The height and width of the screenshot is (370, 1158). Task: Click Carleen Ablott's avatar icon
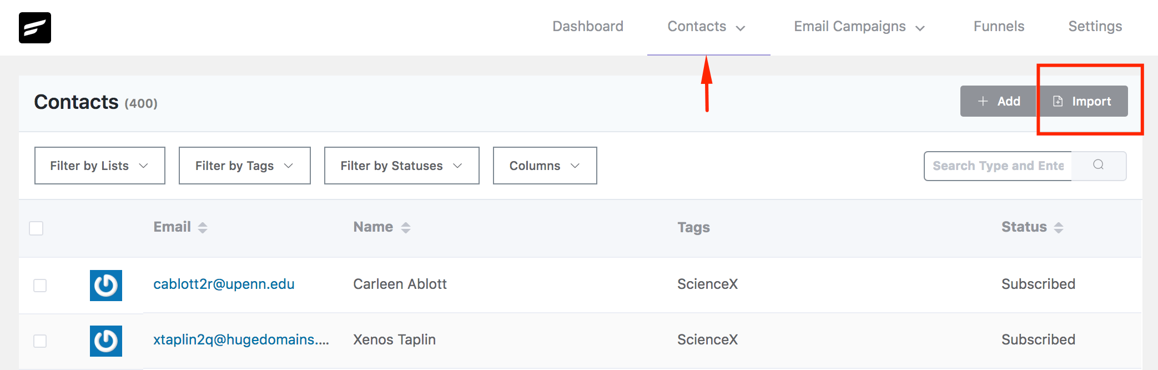[106, 286]
